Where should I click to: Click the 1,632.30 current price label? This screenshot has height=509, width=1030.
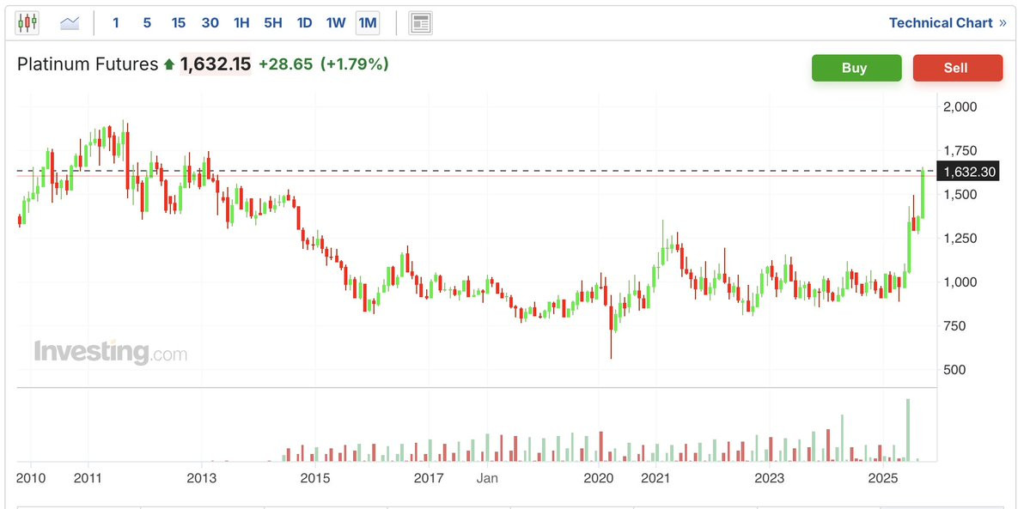tap(970, 172)
